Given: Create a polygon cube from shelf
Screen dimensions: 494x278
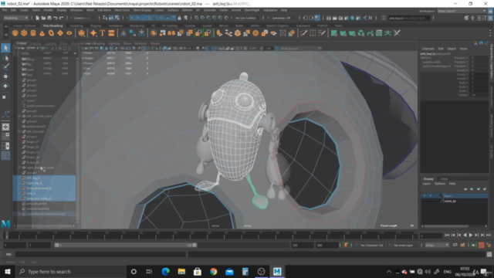Looking at the screenshot, I should pos(24,33).
